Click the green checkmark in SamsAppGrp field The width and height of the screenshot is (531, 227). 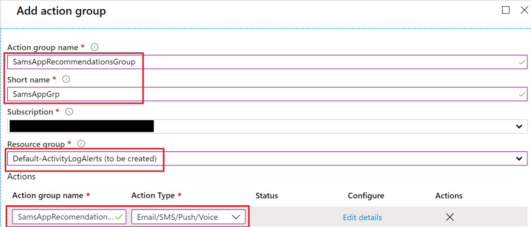[521, 94]
